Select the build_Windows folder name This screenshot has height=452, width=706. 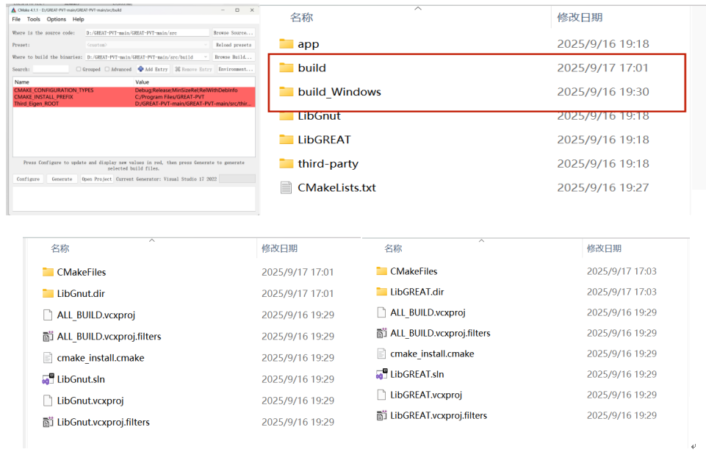pos(339,92)
